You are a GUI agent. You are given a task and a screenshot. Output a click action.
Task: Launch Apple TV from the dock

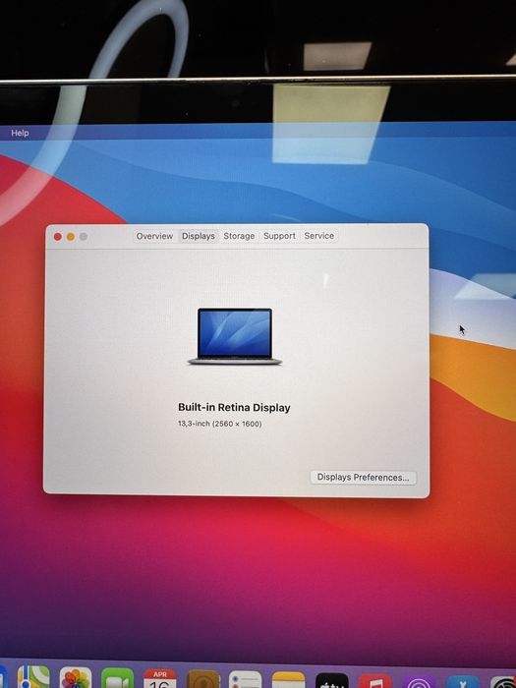[x=332, y=680]
